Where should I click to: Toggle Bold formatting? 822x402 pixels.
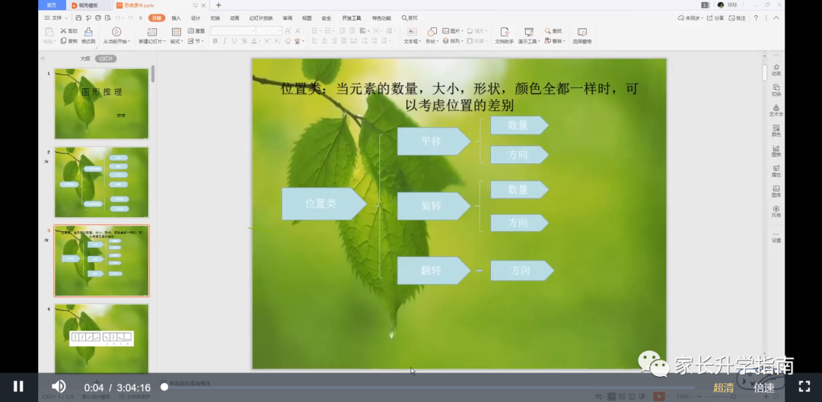[215, 41]
